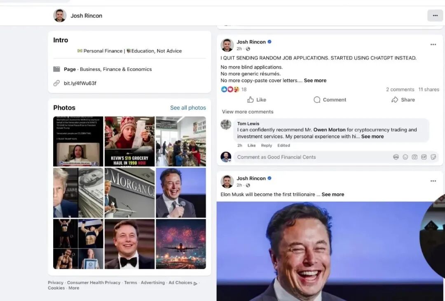Click the avatar sticker icon in comment box
This screenshot has width=445, height=301.
coord(396,157)
